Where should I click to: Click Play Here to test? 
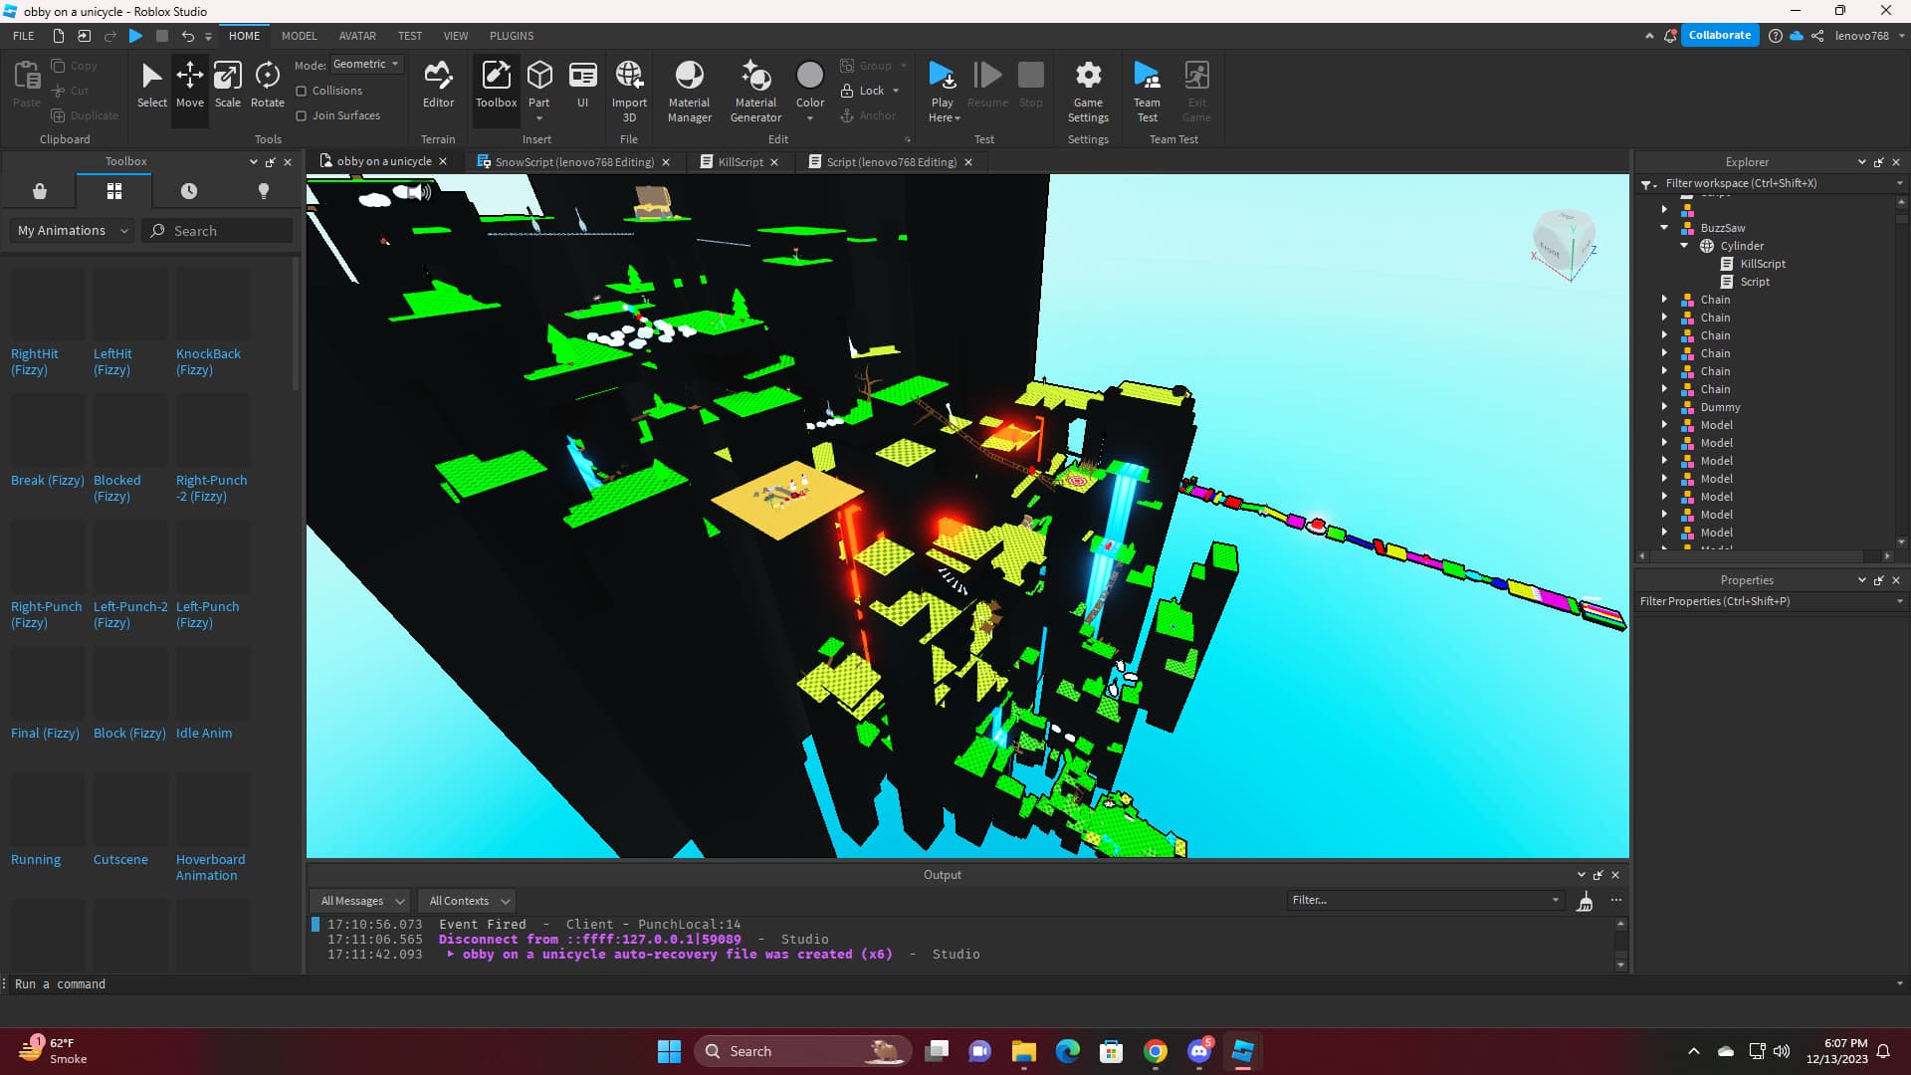(x=942, y=88)
